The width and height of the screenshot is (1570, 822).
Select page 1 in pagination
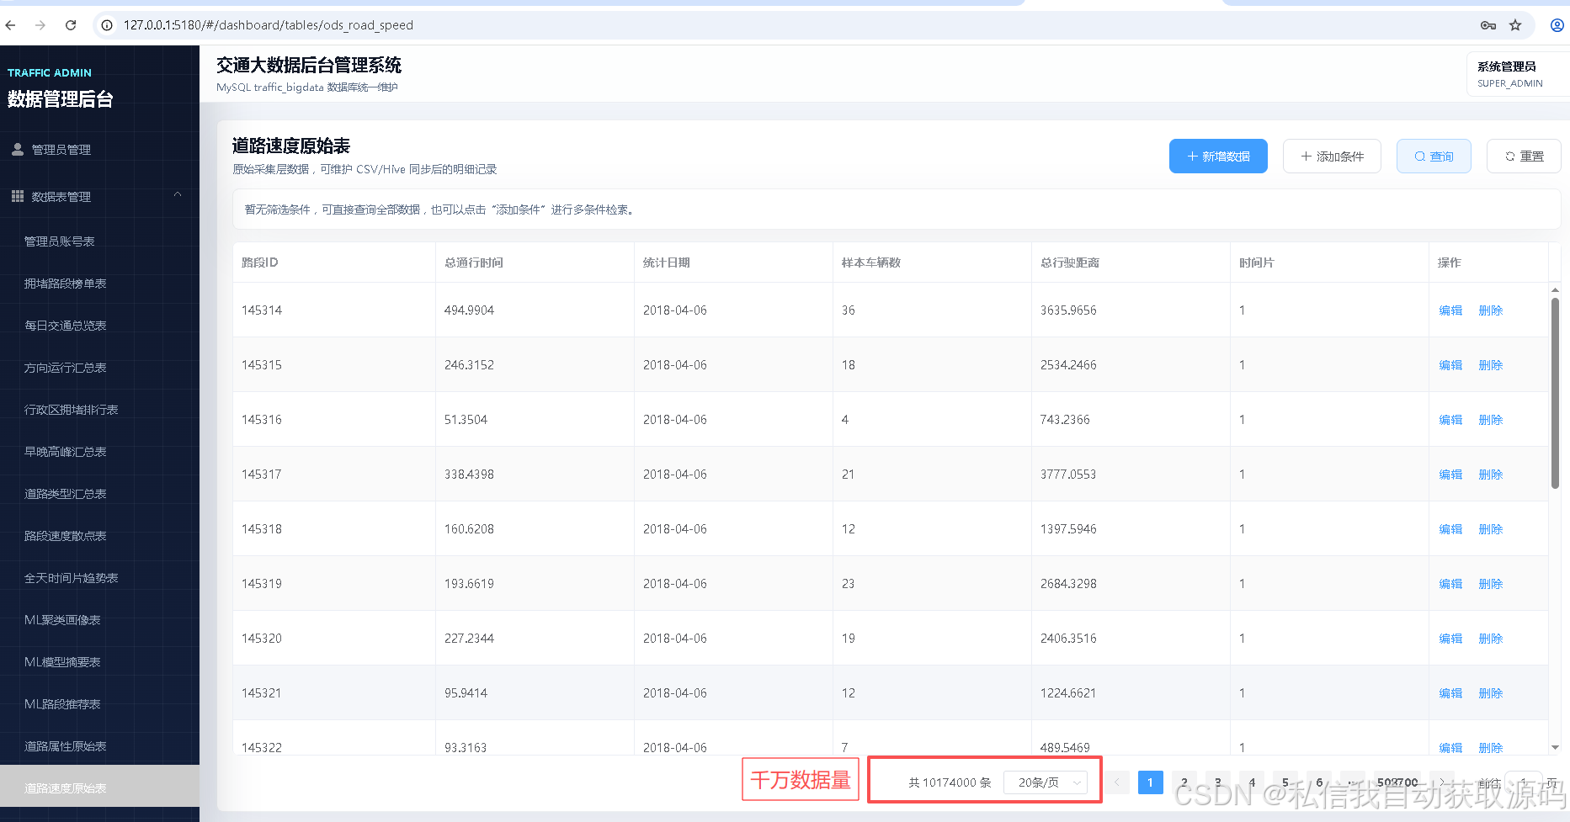pyautogui.click(x=1150, y=782)
